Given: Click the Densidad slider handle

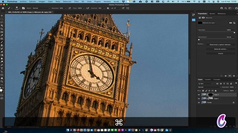Looking at the screenshot, I should [x=234, y=33].
